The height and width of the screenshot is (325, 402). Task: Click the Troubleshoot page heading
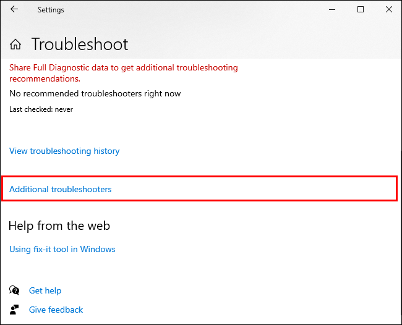(80, 44)
